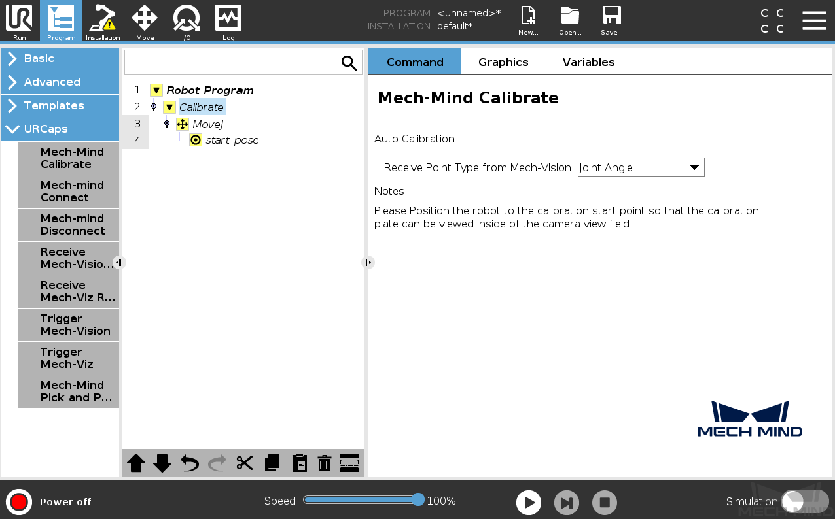
Task: Open an existing program file
Action: tap(570, 21)
